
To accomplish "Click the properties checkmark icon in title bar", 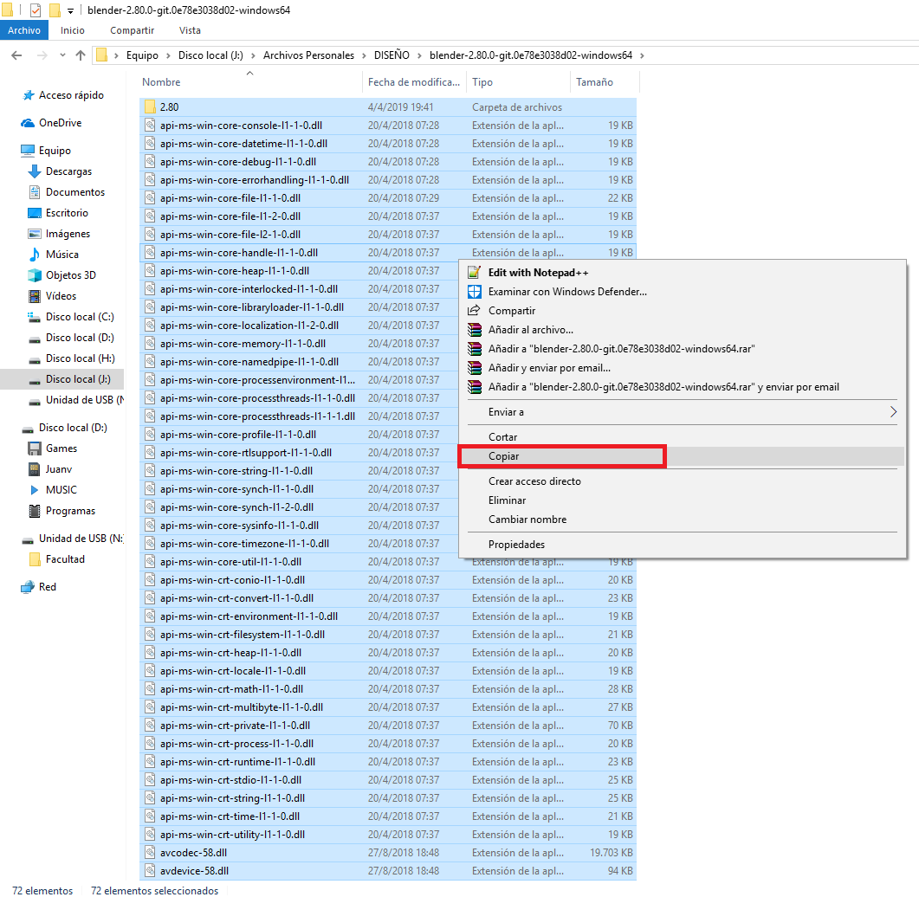I will click(x=36, y=10).
